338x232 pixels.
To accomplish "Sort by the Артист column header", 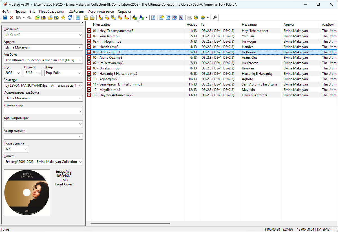I will point(289,25).
